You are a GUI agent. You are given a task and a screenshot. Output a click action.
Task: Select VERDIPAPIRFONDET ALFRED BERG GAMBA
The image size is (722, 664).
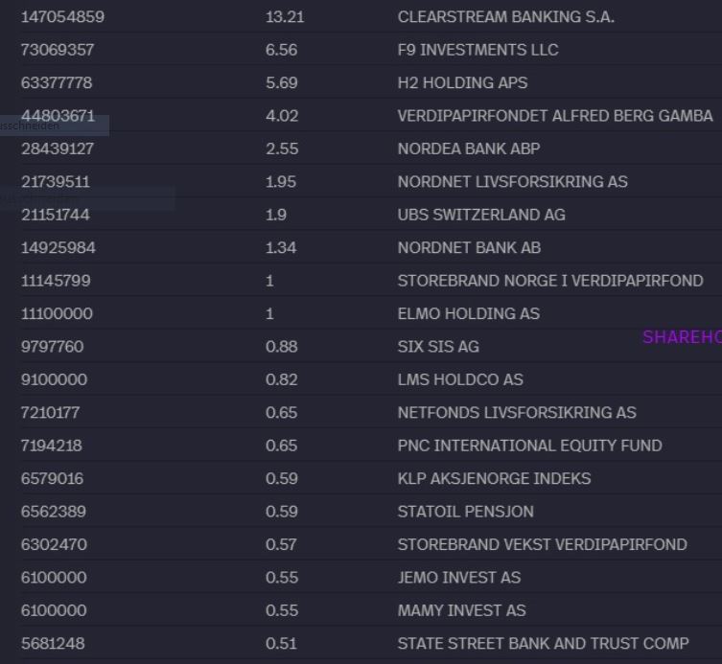tap(555, 116)
